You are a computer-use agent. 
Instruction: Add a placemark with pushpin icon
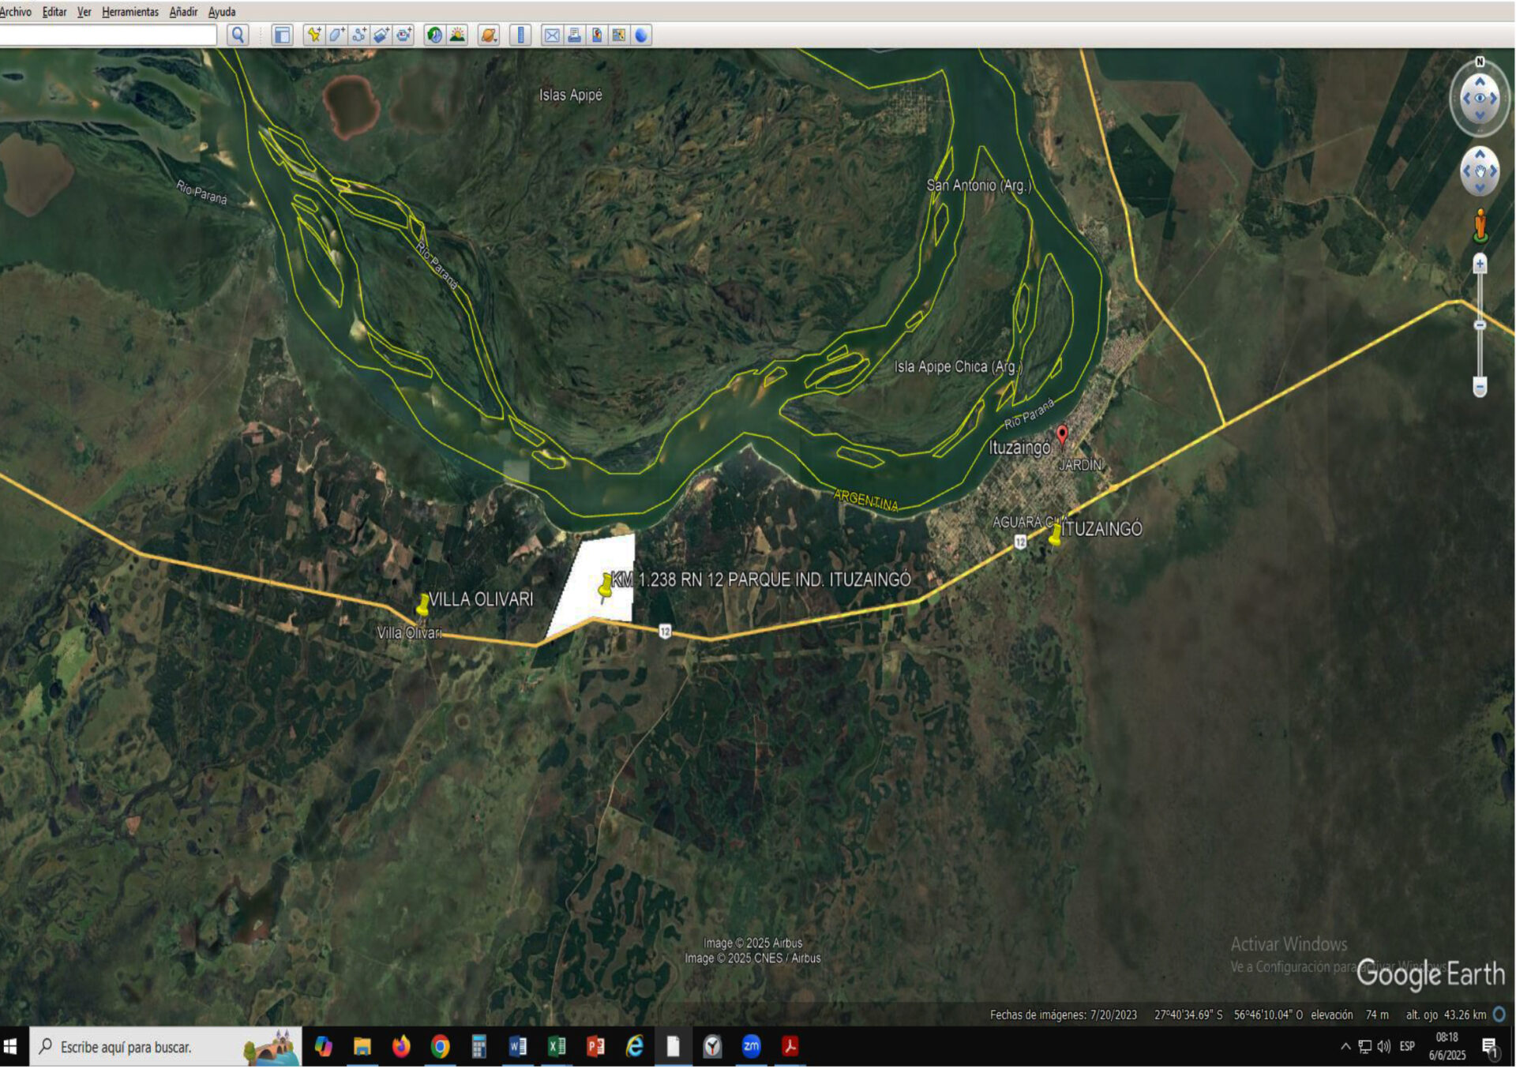(314, 35)
